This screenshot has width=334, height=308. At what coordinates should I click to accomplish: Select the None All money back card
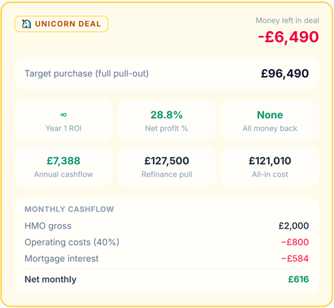tap(270, 121)
